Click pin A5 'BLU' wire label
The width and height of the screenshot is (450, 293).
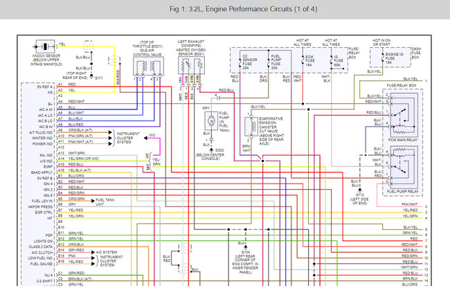(72, 107)
